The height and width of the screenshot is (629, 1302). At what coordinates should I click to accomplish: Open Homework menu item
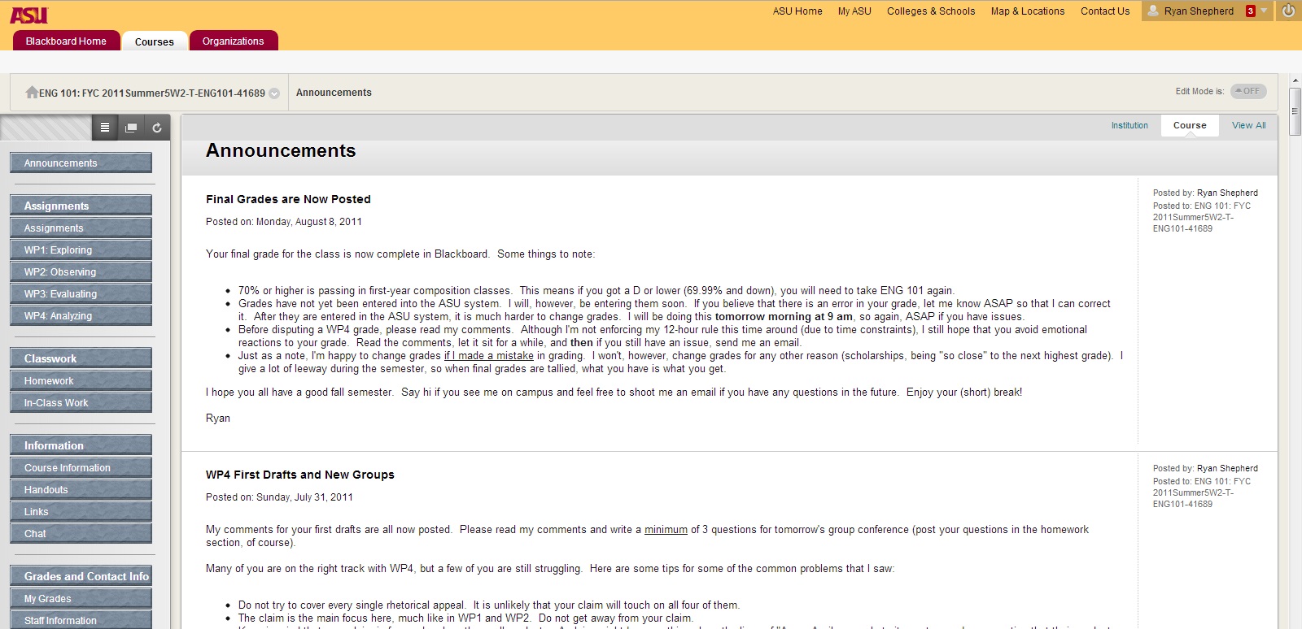click(x=81, y=380)
